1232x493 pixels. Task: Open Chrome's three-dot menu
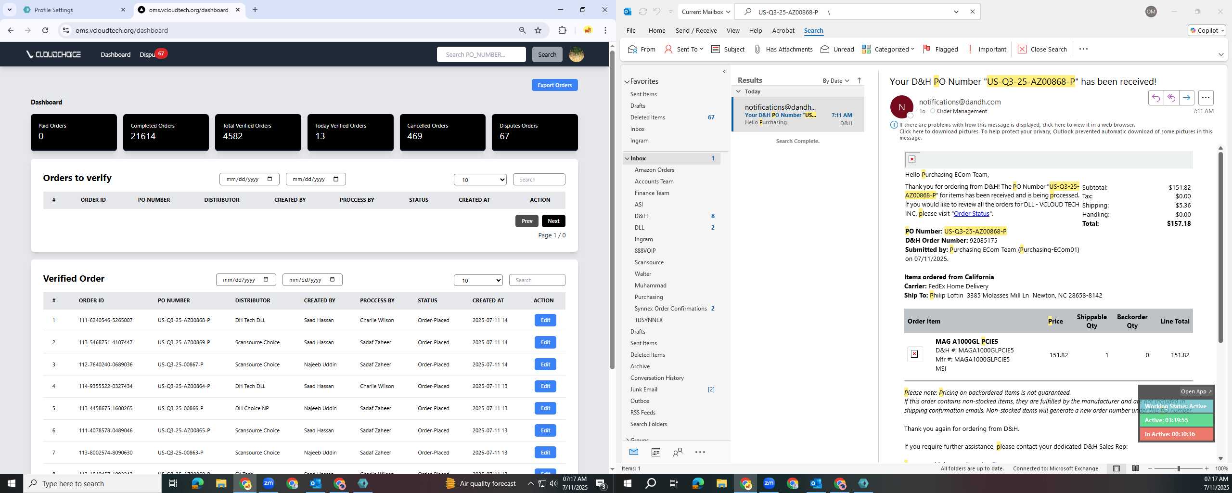click(605, 30)
